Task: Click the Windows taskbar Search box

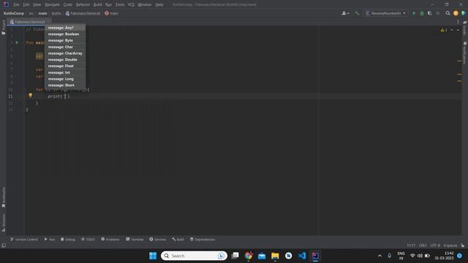Action: (194, 256)
